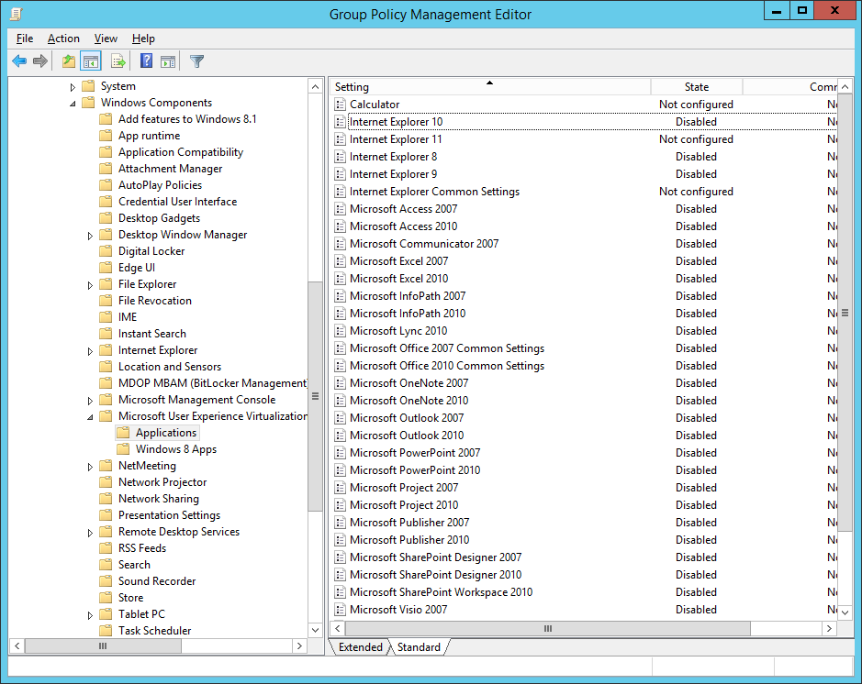The width and height of the screenshot is (862, 684).
Task: Toggle the console tree pane icon
Action: [91, 61]
